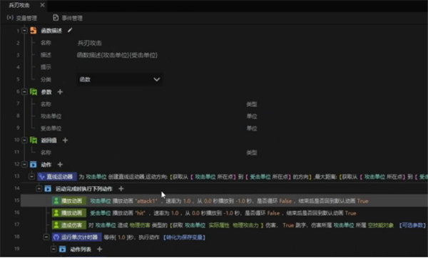This screenshot has height=258, width=428.
Task: Click the 1.0 seconds wait value on line 18
Action: tap(121, 237)
